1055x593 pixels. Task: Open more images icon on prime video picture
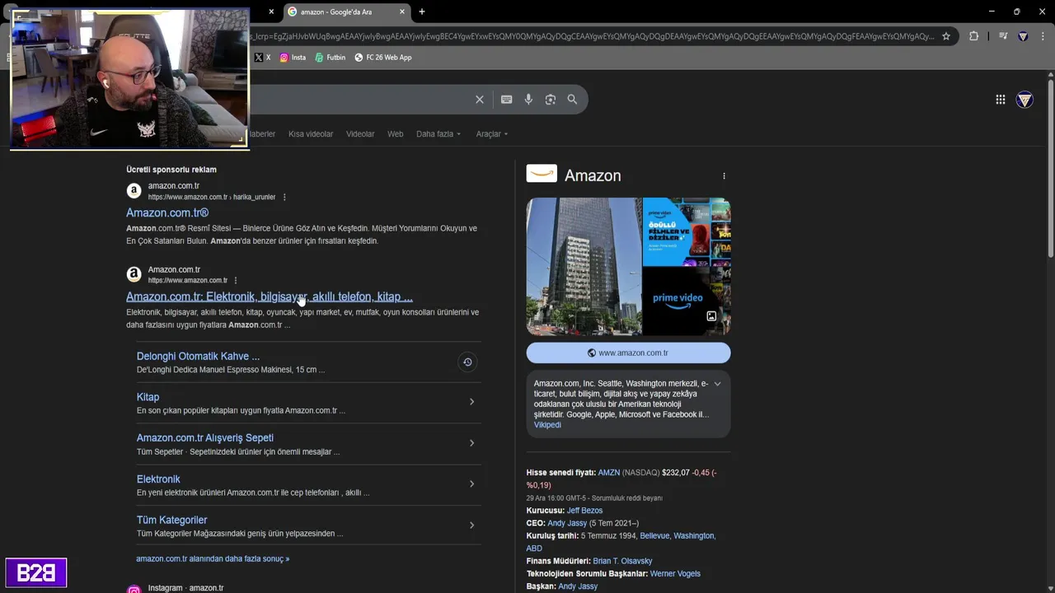[x=711, y=316]
